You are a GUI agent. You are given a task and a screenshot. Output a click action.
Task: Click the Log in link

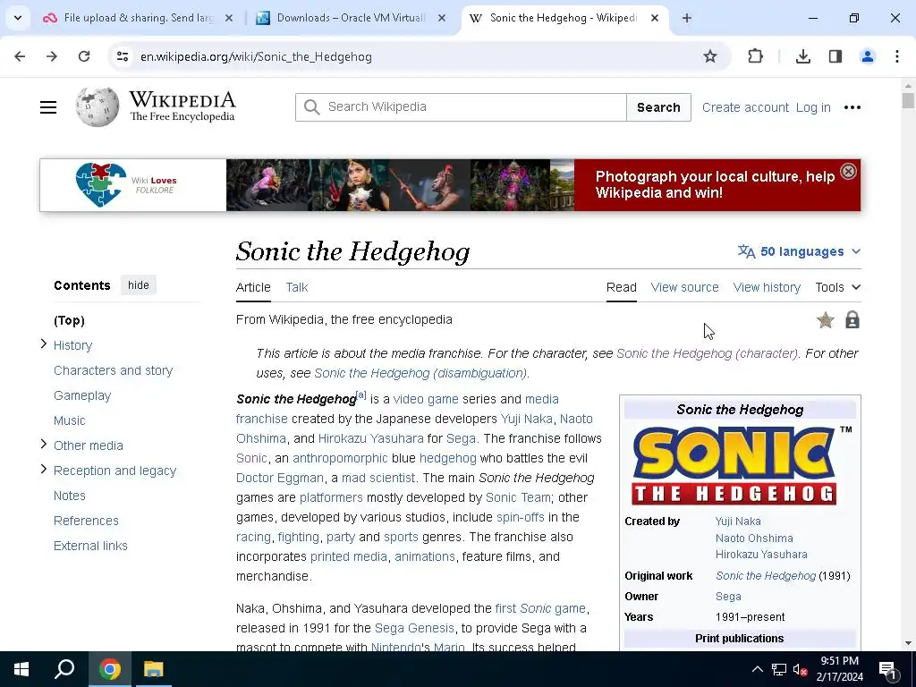[812, 107]
